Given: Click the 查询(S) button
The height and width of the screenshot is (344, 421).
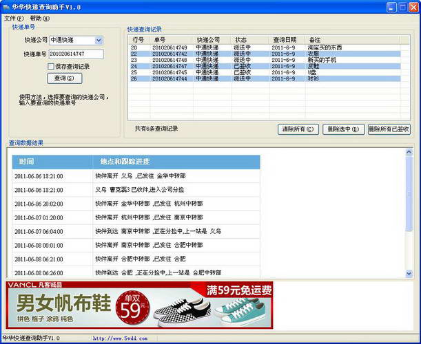Looking at the screenshot, I should [65, 78].
